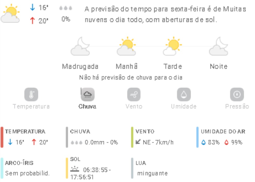Image resolution: width=255 pixels, height=182 pixels.
Task: Open the Umidade do Ar card
Action: pos(222,137)
